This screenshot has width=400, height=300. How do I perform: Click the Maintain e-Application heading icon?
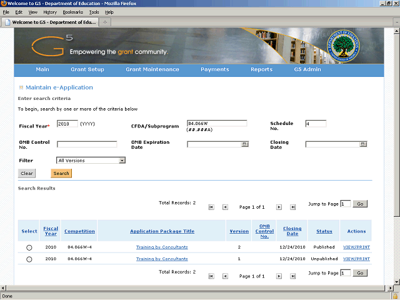tap(21, 87)
